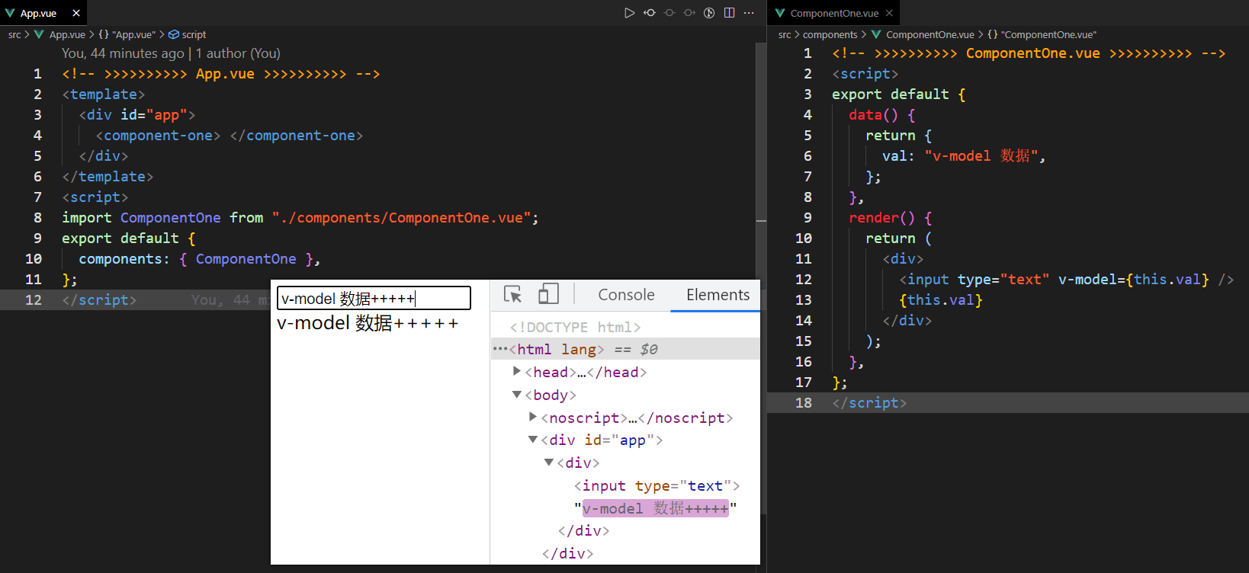Click line number 18 in ComponentOne.vue
This screenshot has height=573, width=1249.
[x=804, y=403]
